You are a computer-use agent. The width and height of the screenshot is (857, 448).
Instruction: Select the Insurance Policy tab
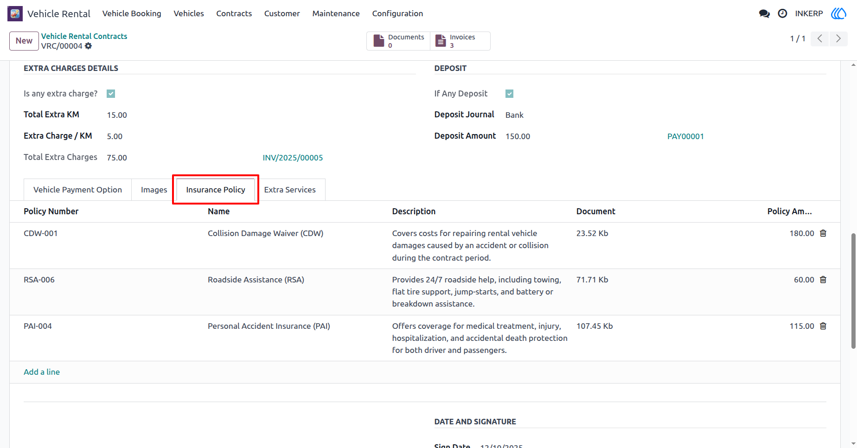[216, 190]
